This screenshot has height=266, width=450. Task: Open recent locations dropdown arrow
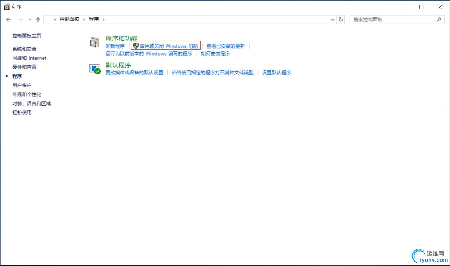click(29, 20)
